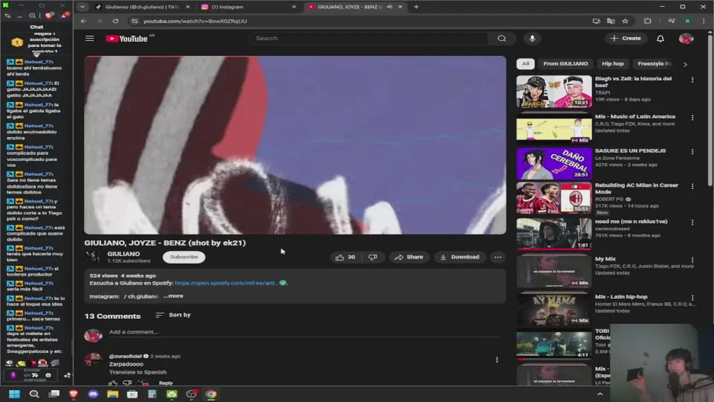Open more actions ellipsis below the video
Viewport: 714px width, 402px height.
click(498, 257)
